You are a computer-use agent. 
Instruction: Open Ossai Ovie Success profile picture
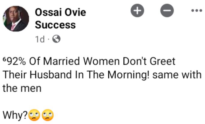pos(17,19)
